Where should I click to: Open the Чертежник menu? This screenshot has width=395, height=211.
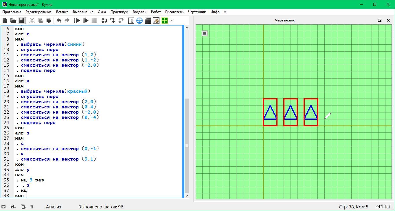[197, 12]
